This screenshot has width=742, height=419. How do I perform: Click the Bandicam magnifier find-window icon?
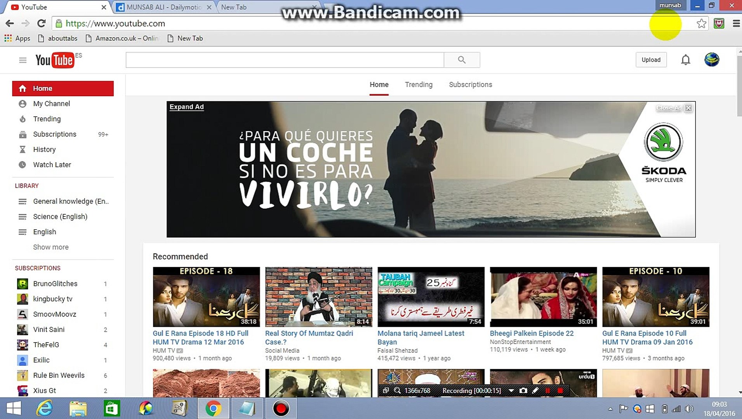397,391
